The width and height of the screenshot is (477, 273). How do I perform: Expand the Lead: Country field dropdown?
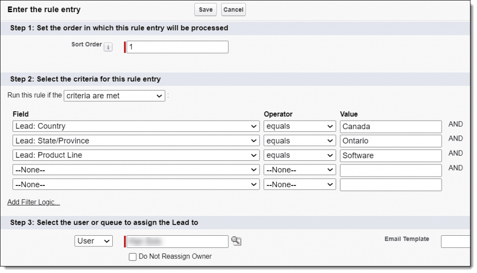[x=136, y=126]
